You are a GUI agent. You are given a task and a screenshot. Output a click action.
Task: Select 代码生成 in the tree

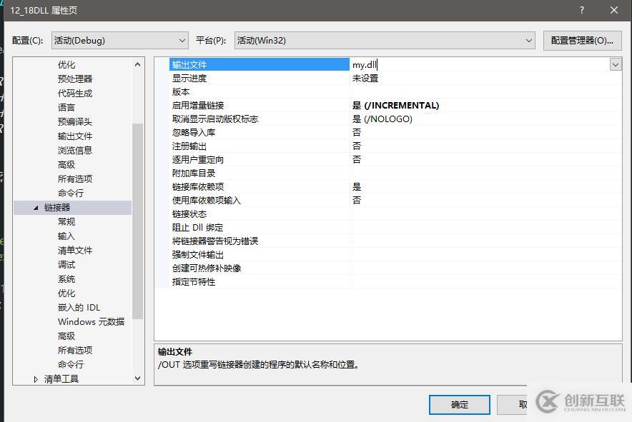point(75,94)
